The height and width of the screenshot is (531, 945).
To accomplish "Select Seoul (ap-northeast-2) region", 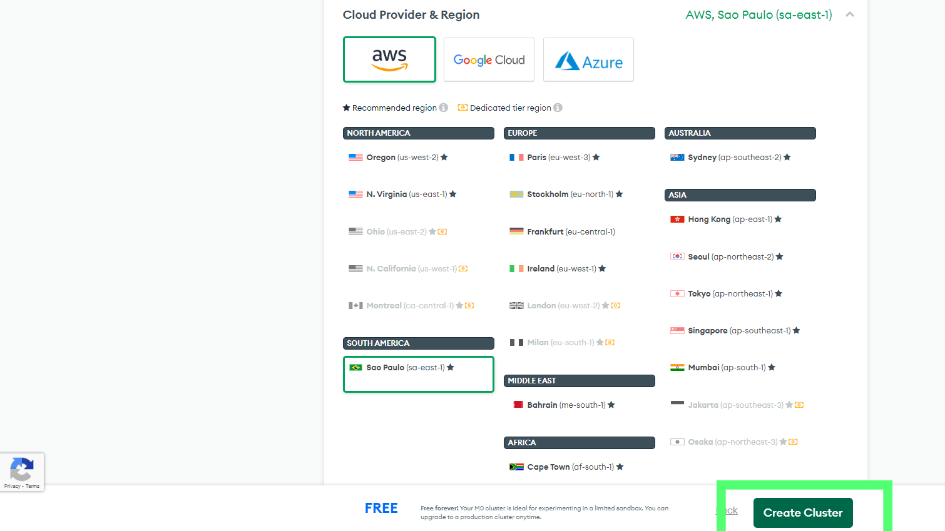I will tap(740, 256).
